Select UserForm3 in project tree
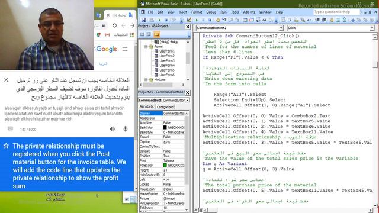The image size is (379, 213). [x=167, y=60]
